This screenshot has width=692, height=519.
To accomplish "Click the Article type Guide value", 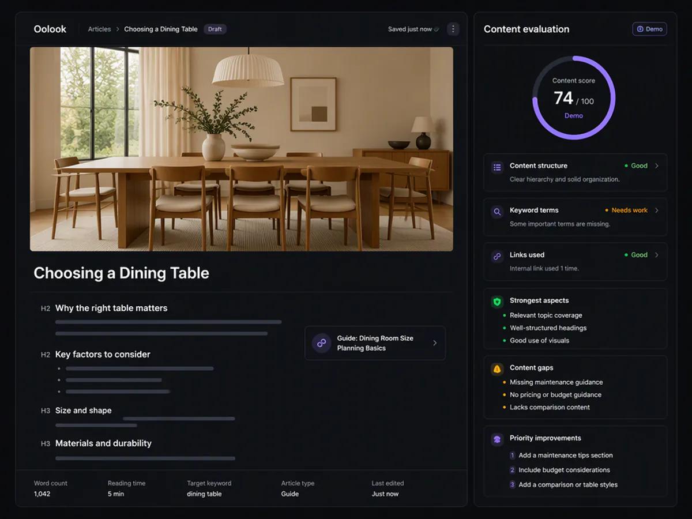I will [x=290, y=494].
